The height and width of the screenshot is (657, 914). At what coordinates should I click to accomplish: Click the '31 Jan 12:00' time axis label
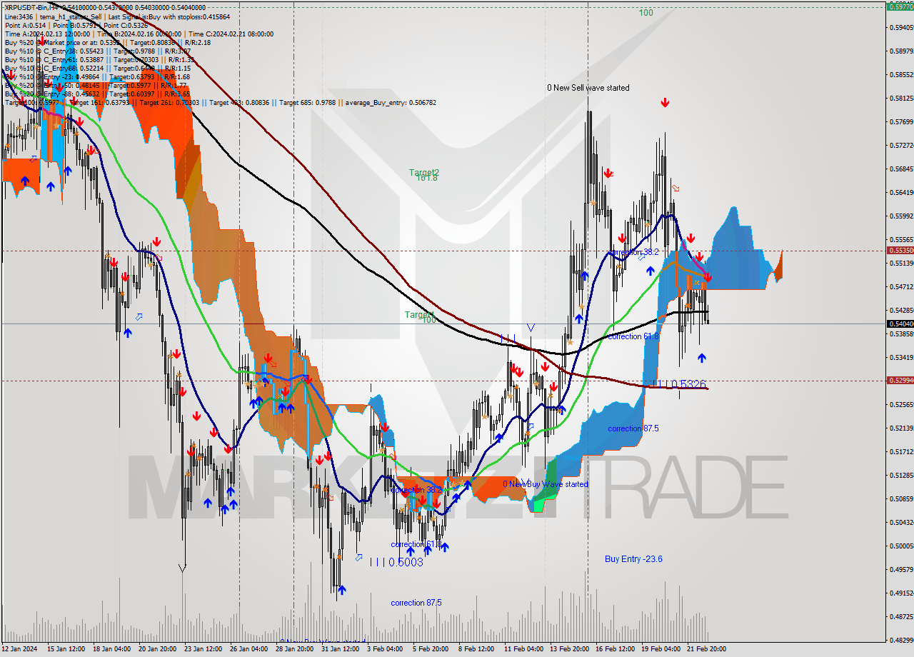[x=341, y=649]
